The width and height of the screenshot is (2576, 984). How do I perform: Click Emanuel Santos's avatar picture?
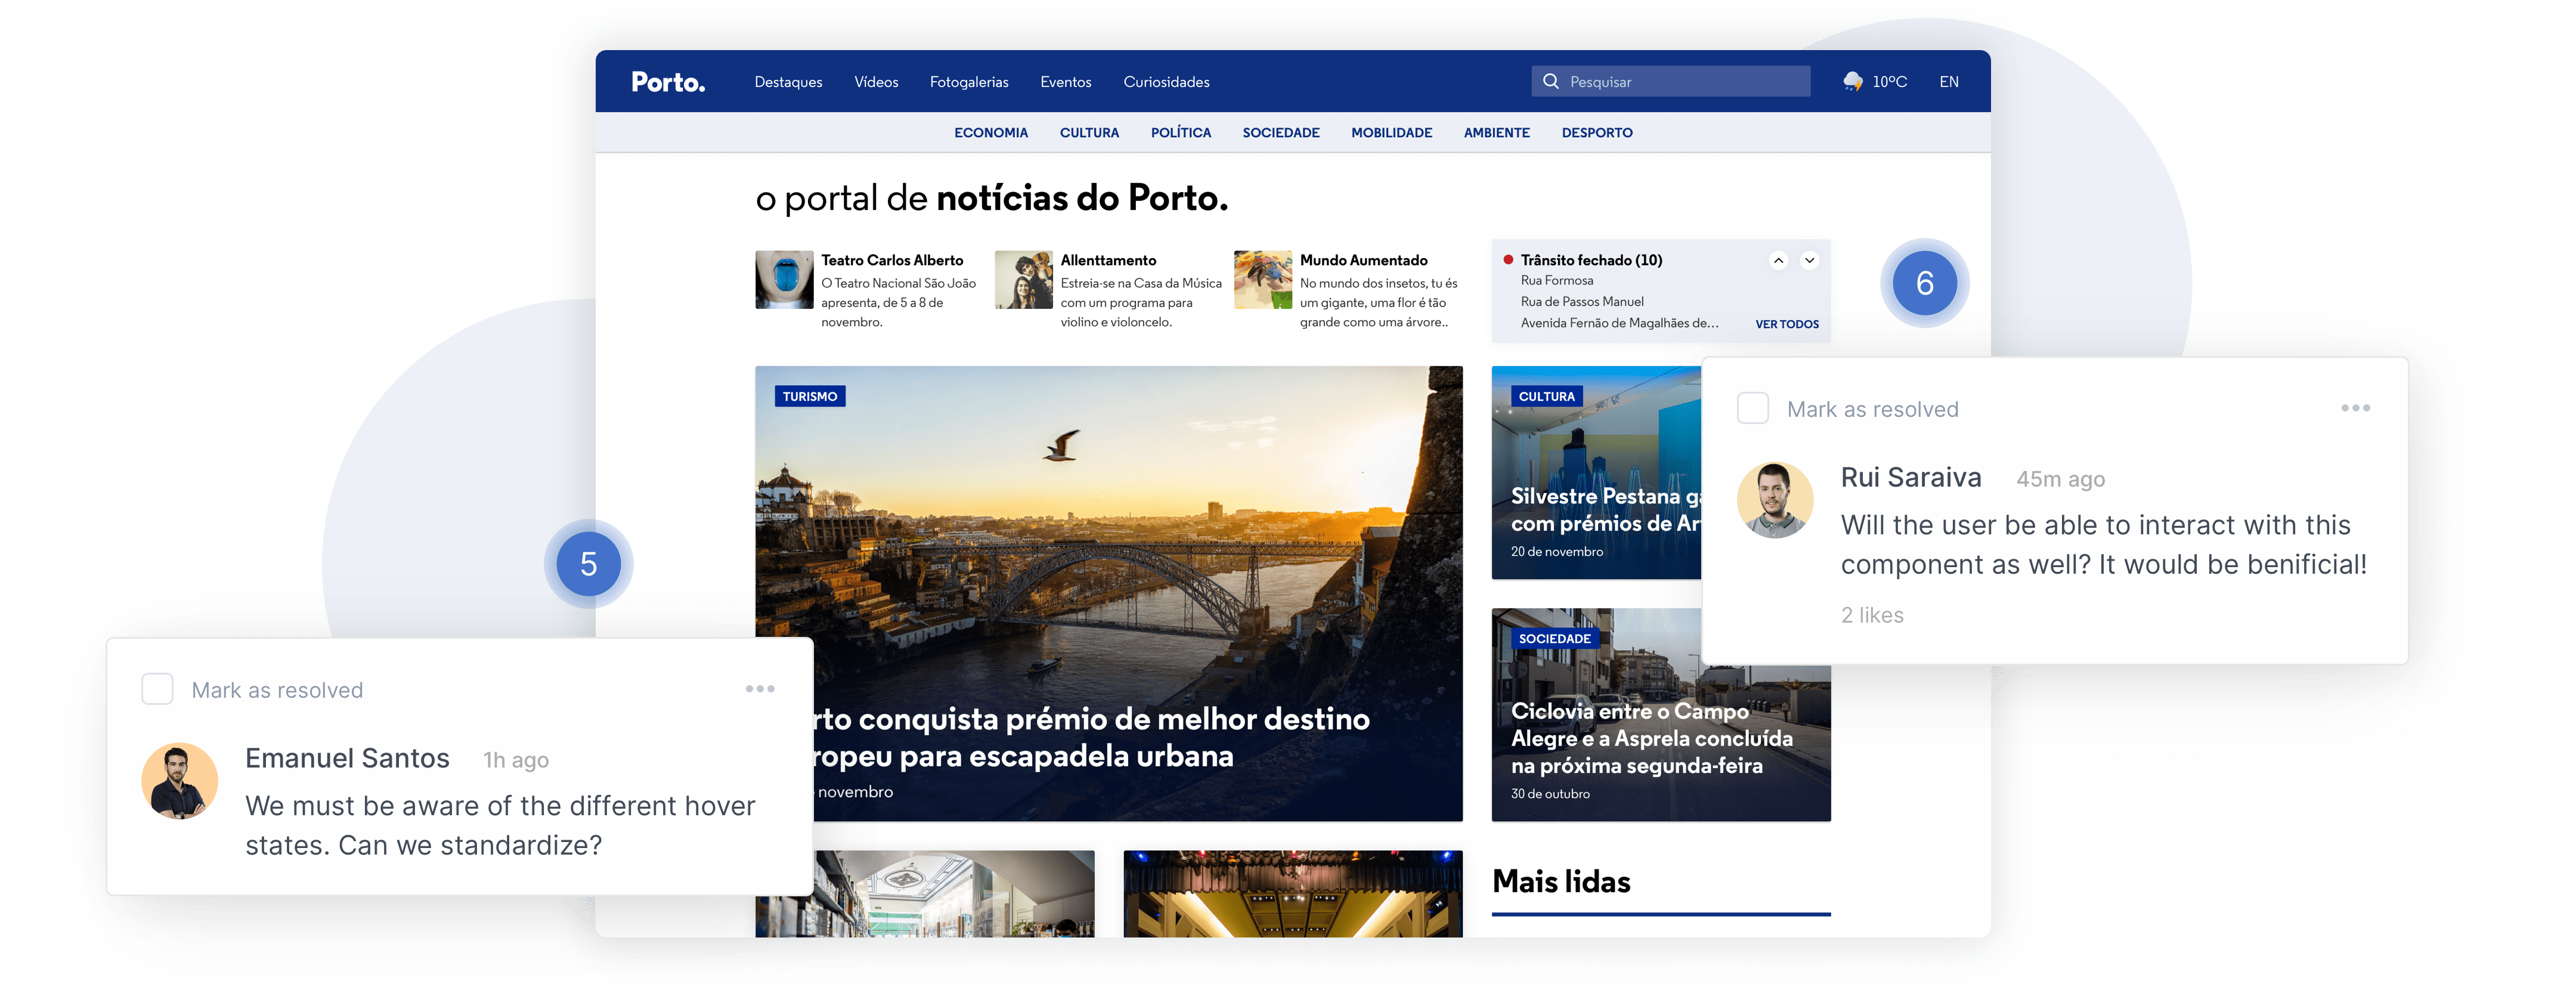click(180, 781)
